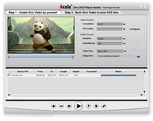This screenshot has width=153, height=121.
Task: Open the FrameRate dropdown
Action: click(124, 24)
